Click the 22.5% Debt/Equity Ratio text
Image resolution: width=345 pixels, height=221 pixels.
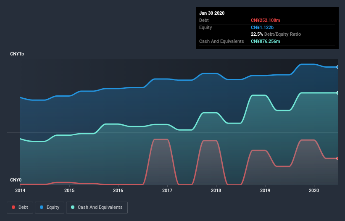[276, 34]
